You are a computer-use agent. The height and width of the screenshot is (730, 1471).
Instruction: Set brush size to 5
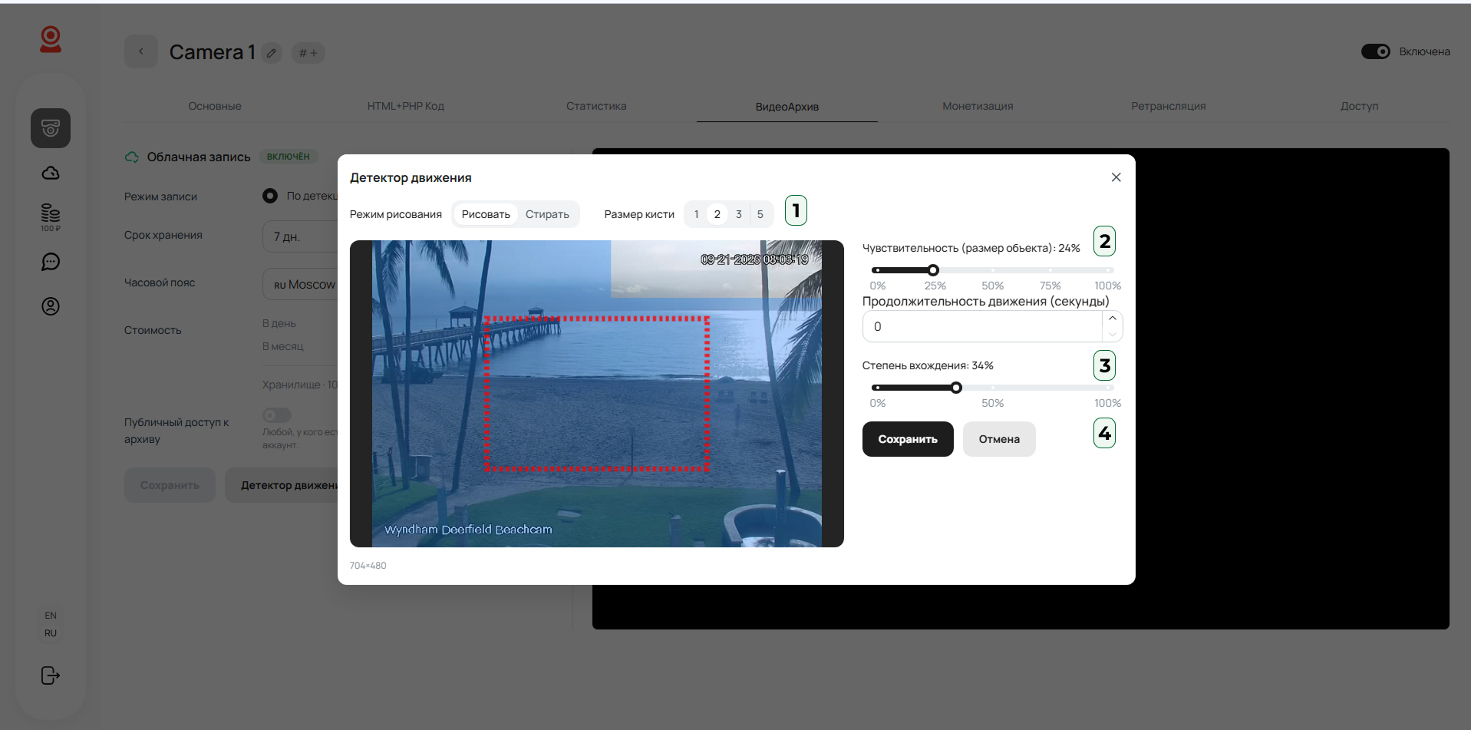tap(760, 214)
